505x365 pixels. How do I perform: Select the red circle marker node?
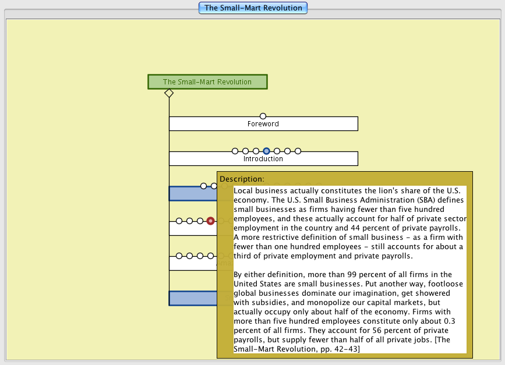pos(211,221)
